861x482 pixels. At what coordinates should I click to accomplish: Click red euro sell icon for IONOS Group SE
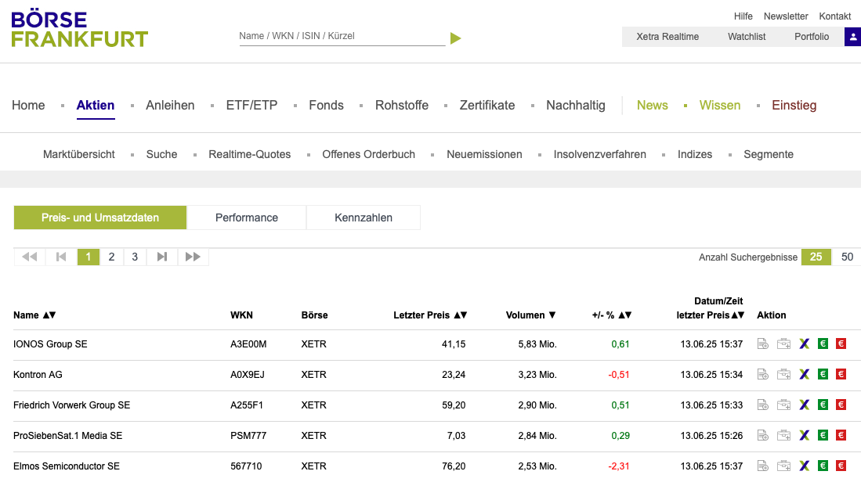[841, 344]
